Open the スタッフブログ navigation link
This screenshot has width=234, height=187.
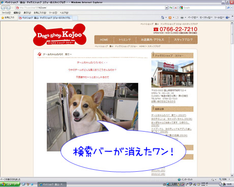(183, 40)
